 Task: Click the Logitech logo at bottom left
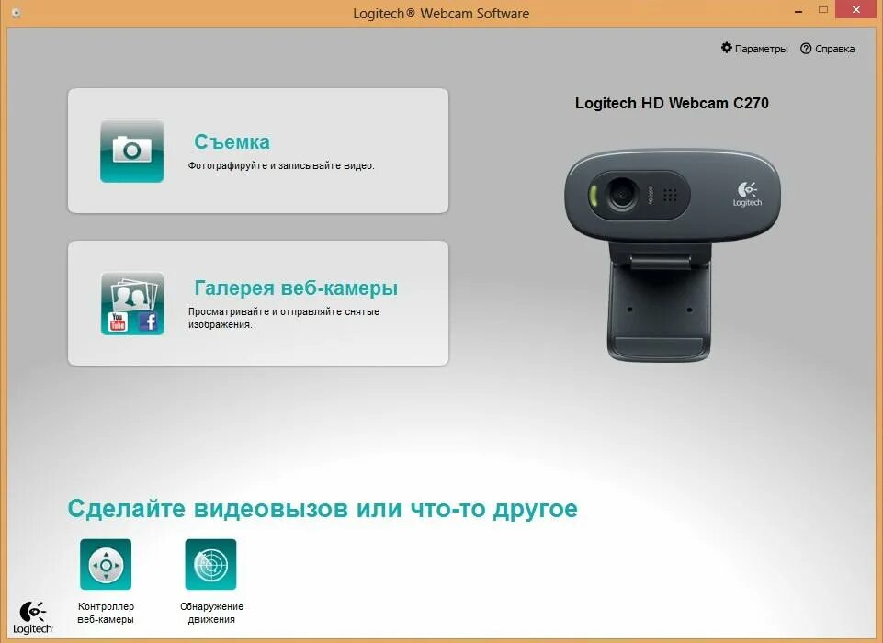pos(33,617)
